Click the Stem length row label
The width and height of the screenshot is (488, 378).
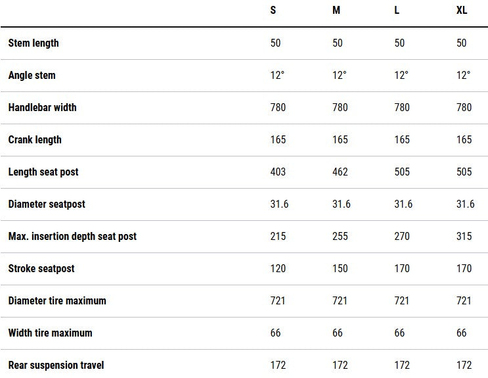33,43
